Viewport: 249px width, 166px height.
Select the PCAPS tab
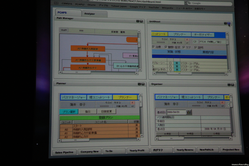click(62, 13)
